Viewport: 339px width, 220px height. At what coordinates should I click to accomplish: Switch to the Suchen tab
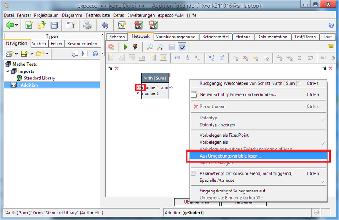click(x=39, y=43)
